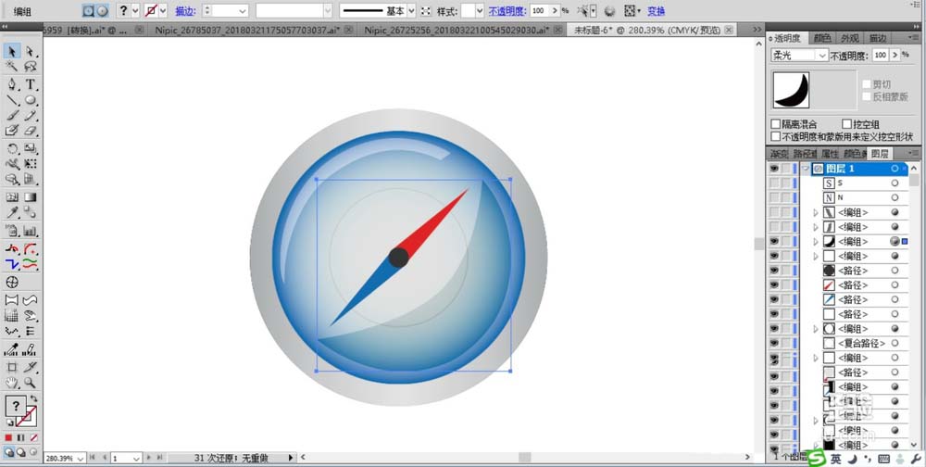The height and width of the screenshot is (467, 926).
Task: Select the Ellipse tool
Action: (x=31, y=100)
